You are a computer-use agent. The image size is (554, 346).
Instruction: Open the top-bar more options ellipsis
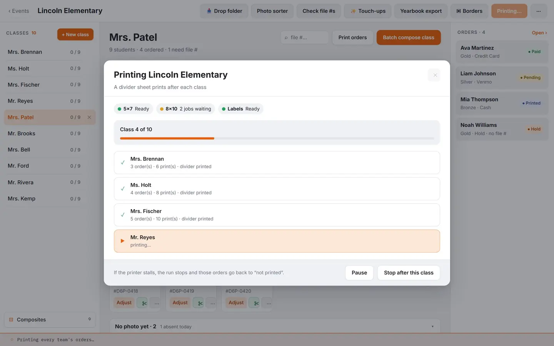coord(539,11)
